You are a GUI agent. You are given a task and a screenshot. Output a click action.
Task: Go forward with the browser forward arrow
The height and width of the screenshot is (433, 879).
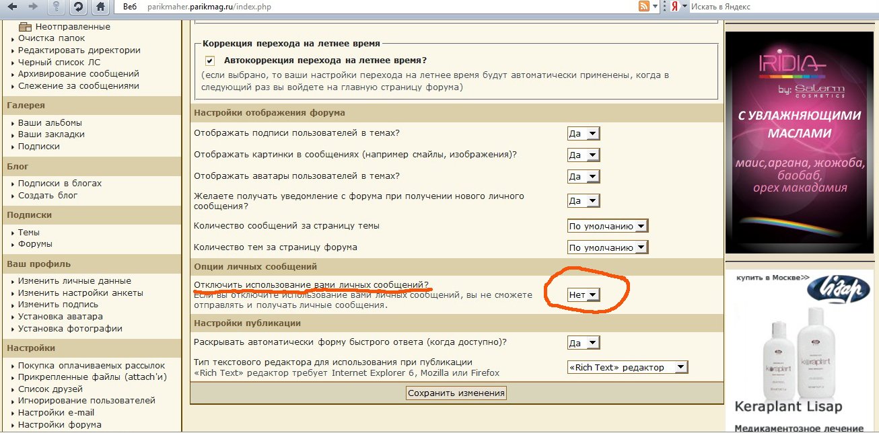[32, 7]
